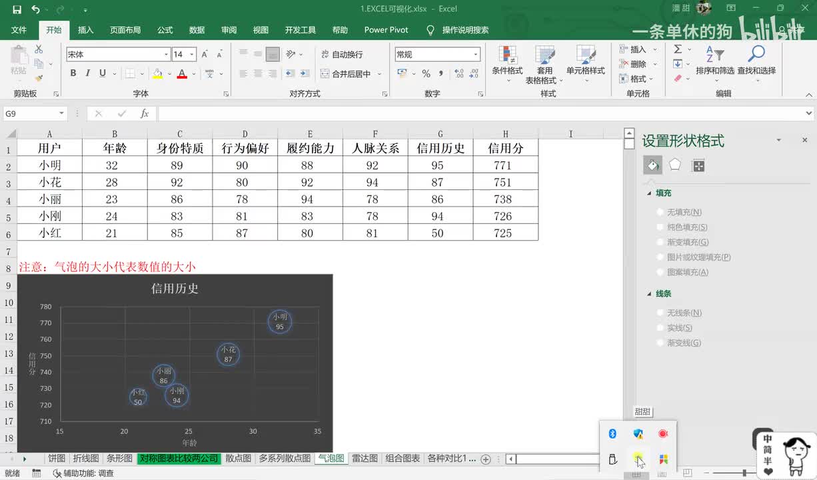Click the Increase Decimal icon
817x480 pixels.
[x=458, y=74]
